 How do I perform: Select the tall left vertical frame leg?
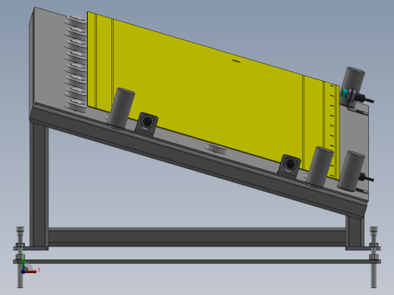click(39, 184)
